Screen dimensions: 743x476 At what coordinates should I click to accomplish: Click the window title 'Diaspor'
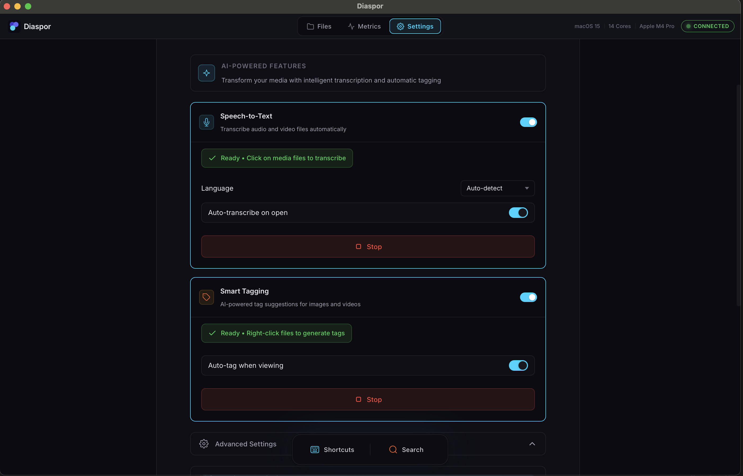click(370, 6)
